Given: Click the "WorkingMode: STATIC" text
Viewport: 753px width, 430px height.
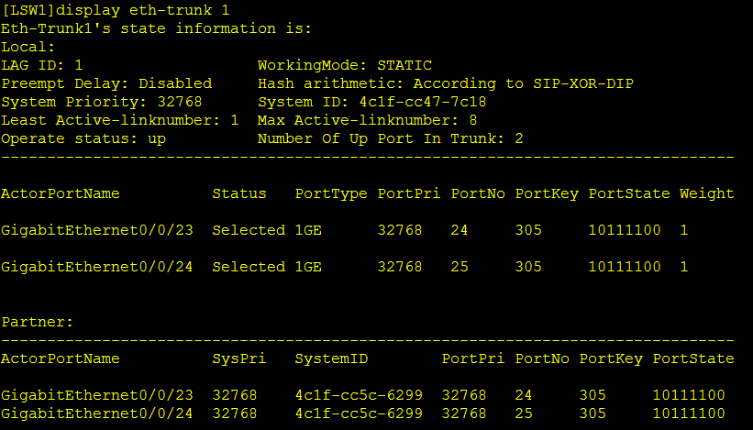Looking at the screenshot, I should 344,65.
